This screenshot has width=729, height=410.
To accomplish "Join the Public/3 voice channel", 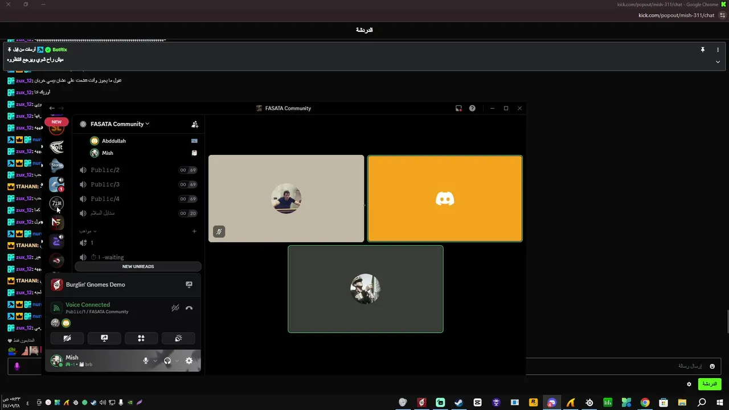I will [x=137, y=184].
